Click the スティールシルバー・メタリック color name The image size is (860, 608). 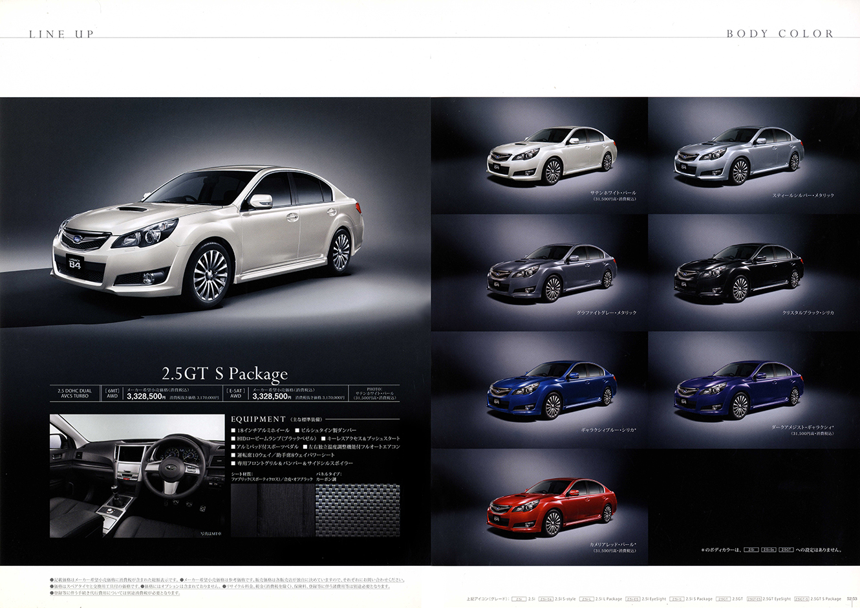click(x=803, y=195)
